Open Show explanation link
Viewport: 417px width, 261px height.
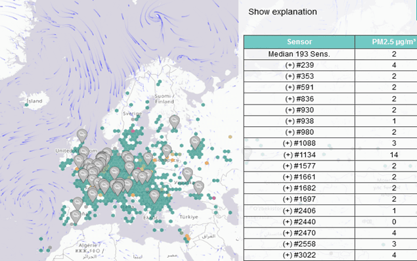point(282,12)
